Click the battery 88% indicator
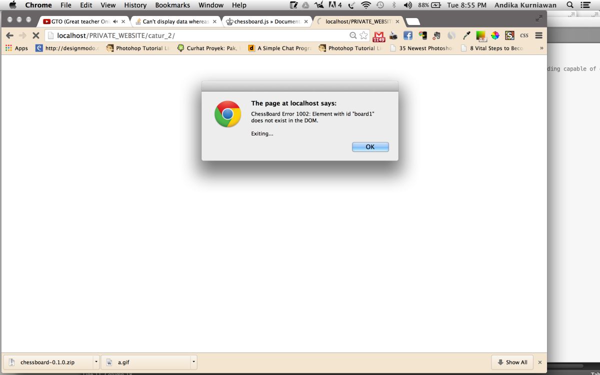The width and height of the screenshot is (600, 375). pos(429,5)
